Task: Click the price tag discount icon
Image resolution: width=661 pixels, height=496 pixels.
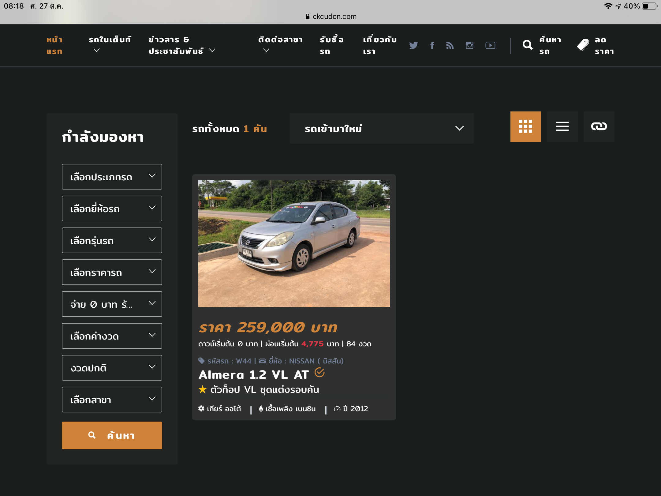Action: pos(583,45)
